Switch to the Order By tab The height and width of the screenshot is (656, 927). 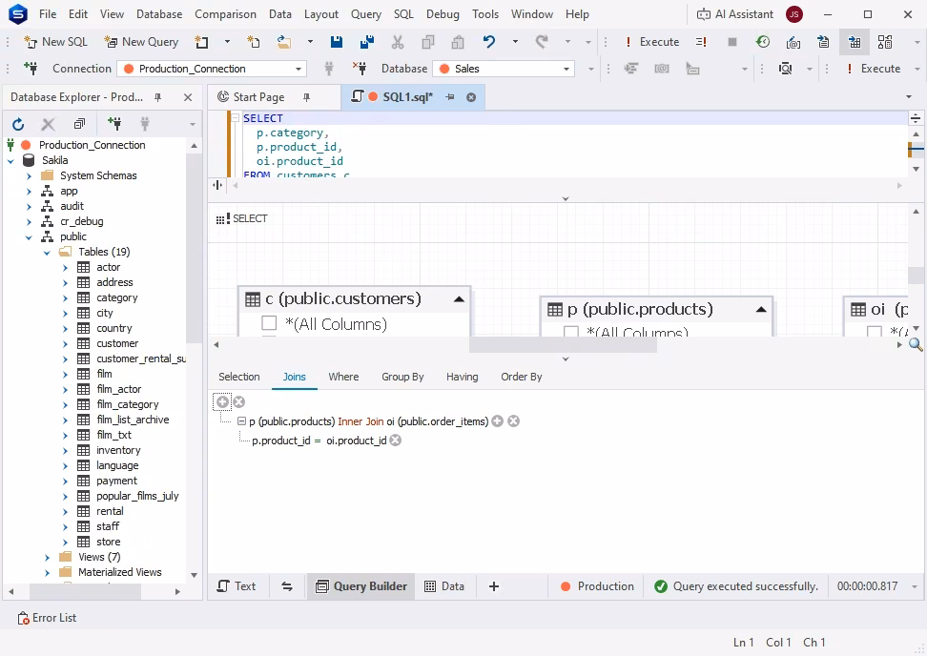[522, 377]
